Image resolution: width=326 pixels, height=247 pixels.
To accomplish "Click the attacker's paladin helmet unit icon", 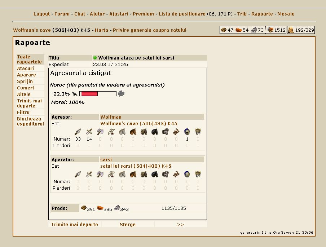I will [x=187, y=132].
